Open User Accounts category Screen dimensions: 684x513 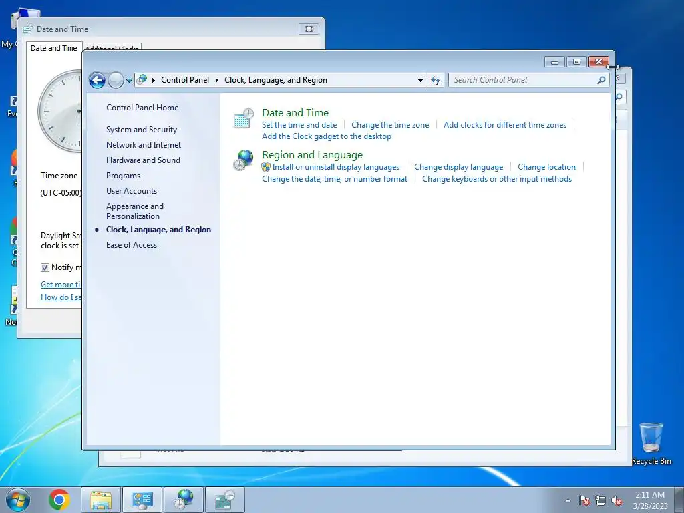tap(132, 191)
